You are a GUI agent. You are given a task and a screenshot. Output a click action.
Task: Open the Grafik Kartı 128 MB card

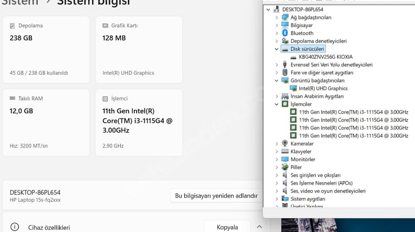pyautogui.click(x=139, y=49)
